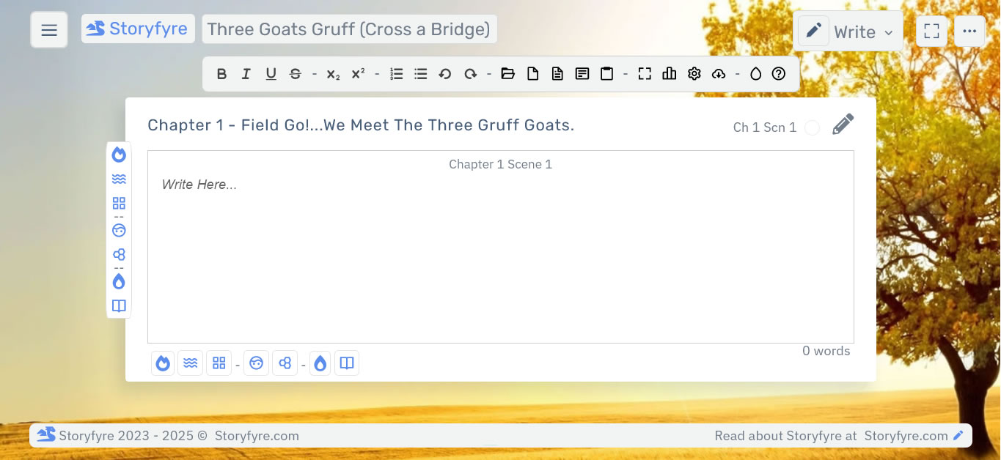Screen dimensions: 1001x460
Task: Click the waves icon in the left sidebar
Action: coord(119,178)
